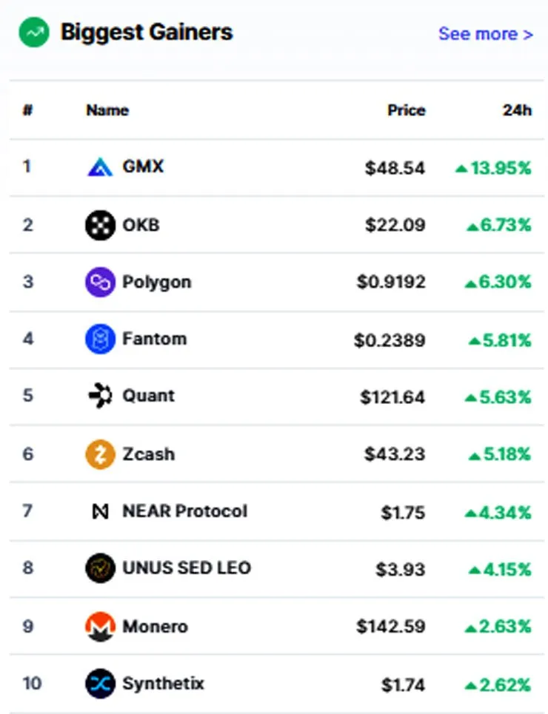Click the Quant coin logo icon

pyautogui.click(x=100, y=396)
